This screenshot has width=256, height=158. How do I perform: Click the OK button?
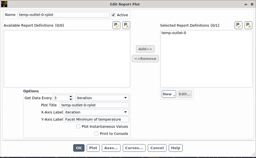click(79, 148)
